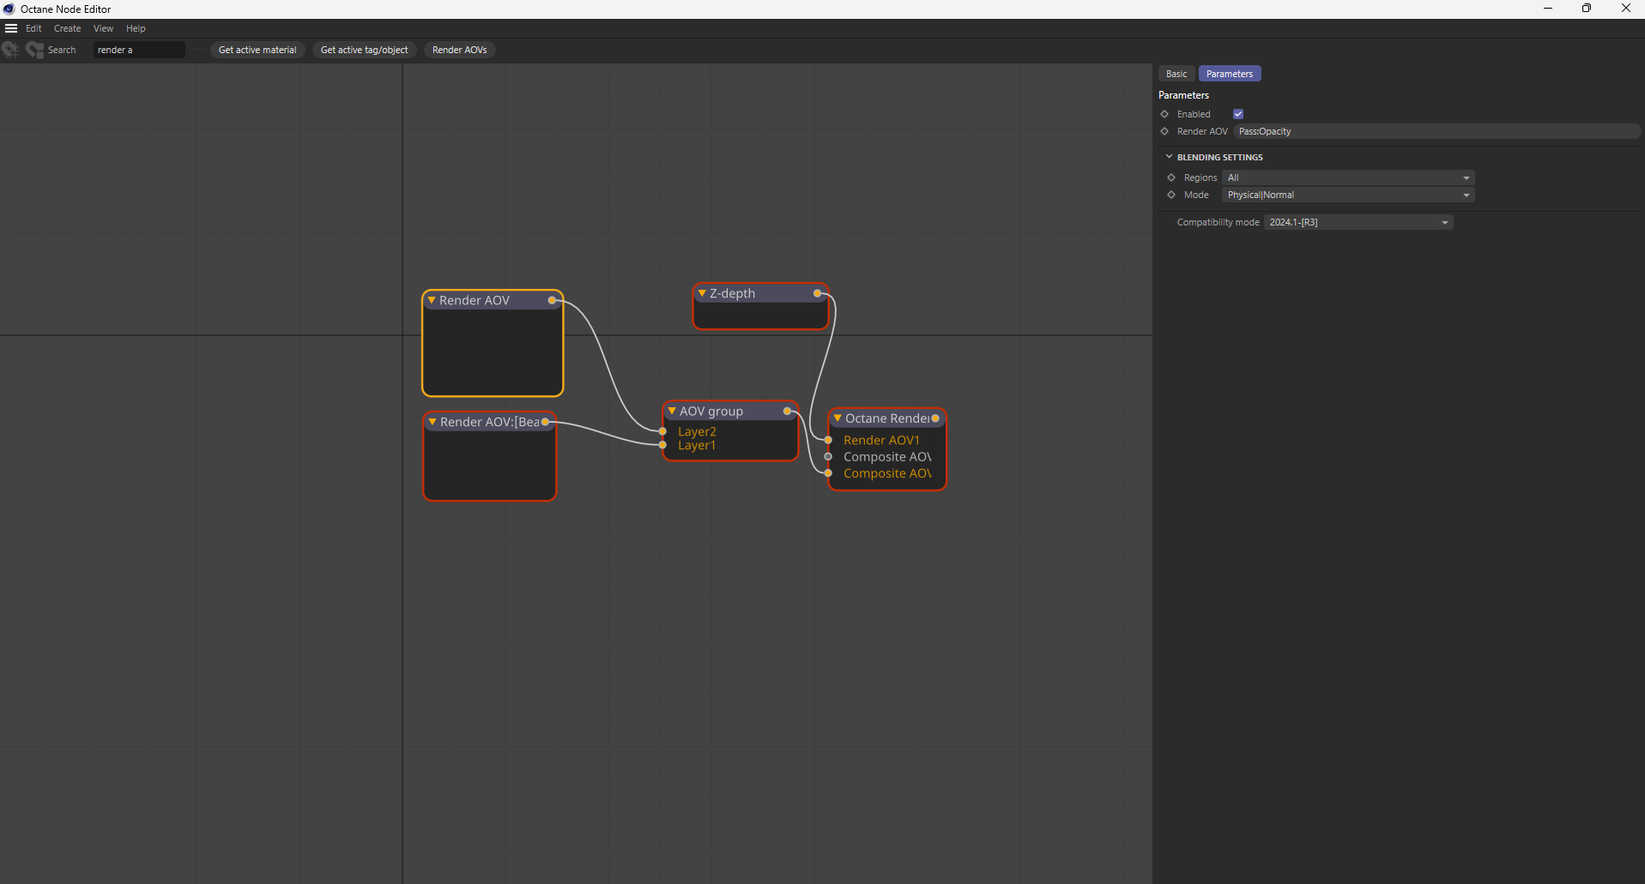Click the second magnet icon beside Search
This screenshot has width=1645, height=884.
(x=34, y=50)
